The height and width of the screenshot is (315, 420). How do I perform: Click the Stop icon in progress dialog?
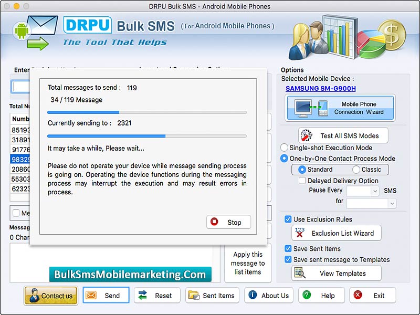215,222
